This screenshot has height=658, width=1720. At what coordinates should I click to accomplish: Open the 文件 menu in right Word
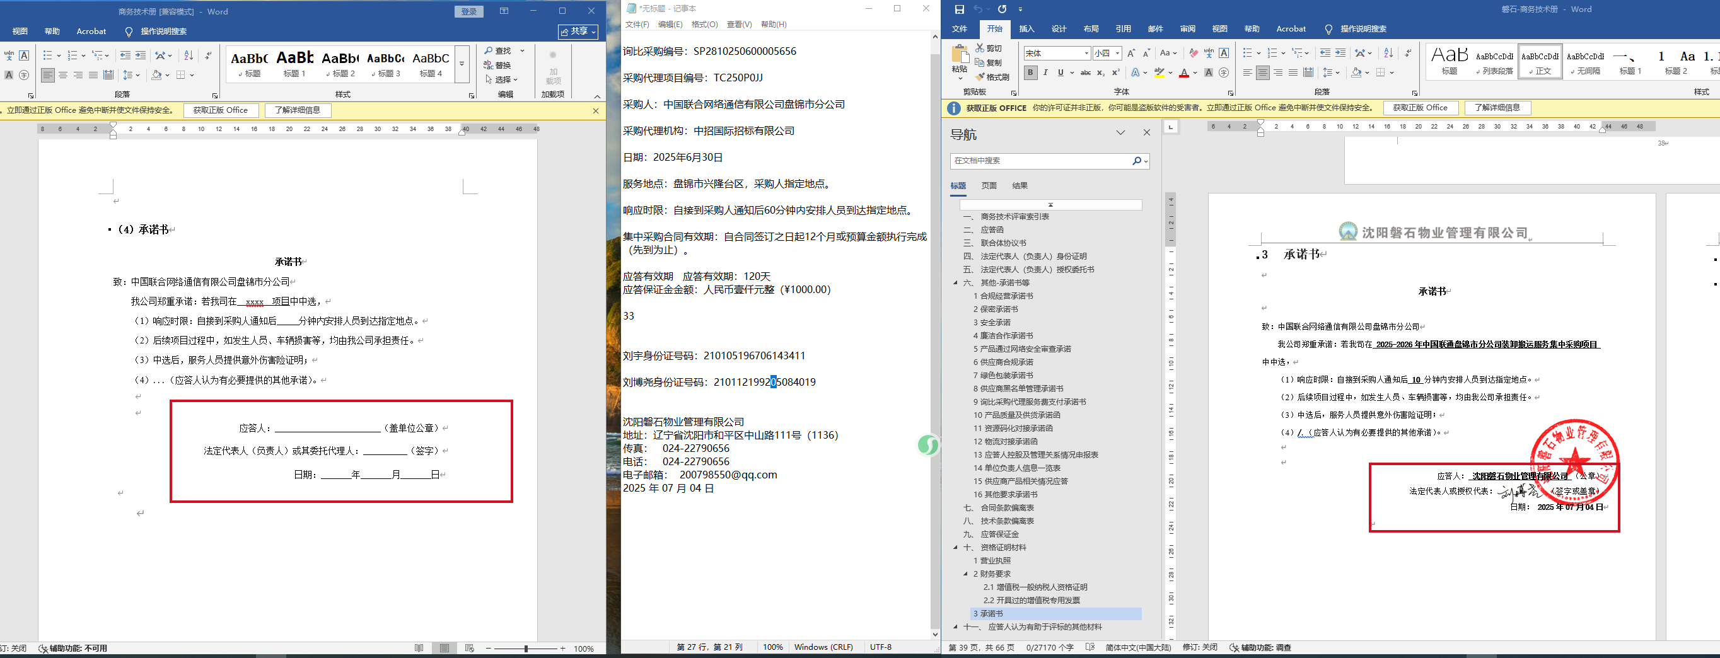[960, 29]
